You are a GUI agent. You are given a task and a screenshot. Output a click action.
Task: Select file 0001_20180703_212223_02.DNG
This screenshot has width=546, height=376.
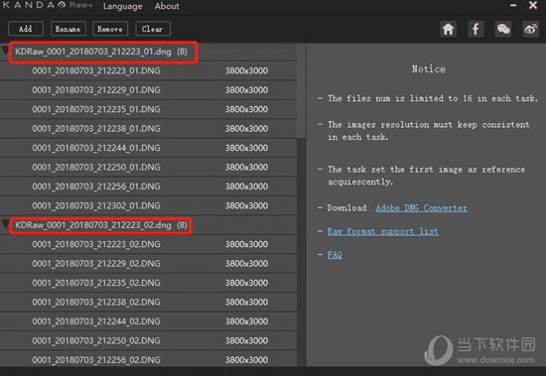point(148,244)
